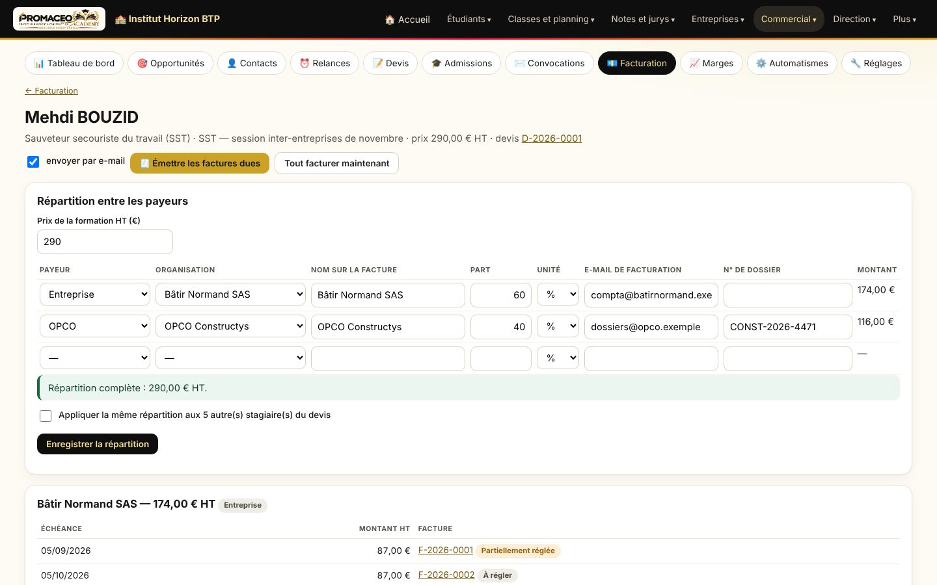The height and width of the screenshot is (585, 937).
Task: Open Plus menu
Action: (x=904, y=19)
